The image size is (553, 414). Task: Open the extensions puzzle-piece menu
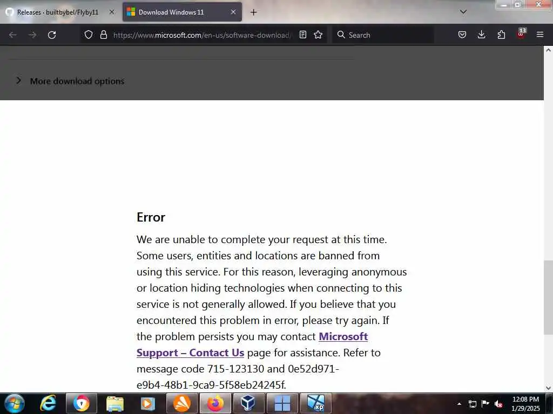click(501, 34)
